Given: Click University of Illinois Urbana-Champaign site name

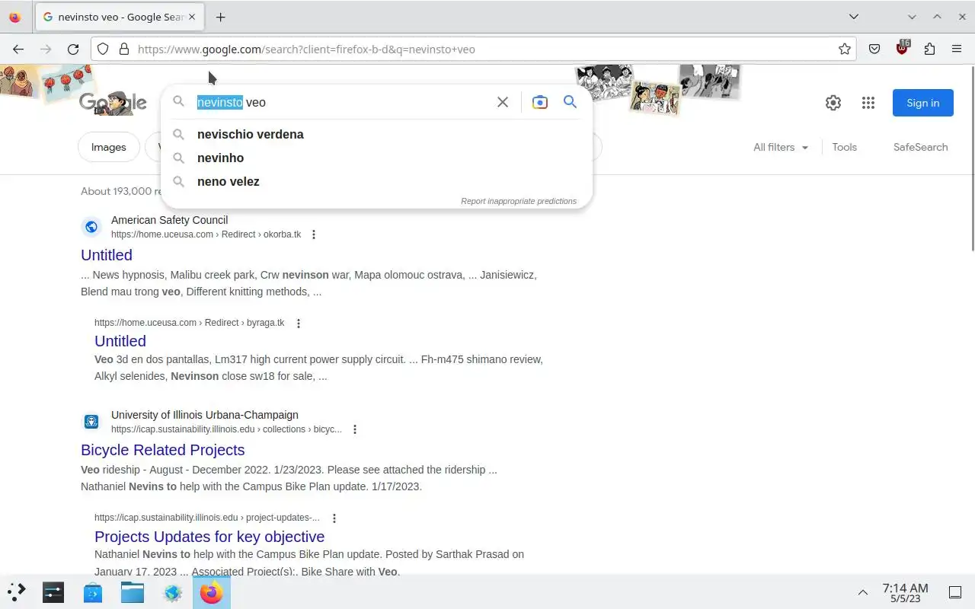Looking at the screenshot, I should coord(205,415).
